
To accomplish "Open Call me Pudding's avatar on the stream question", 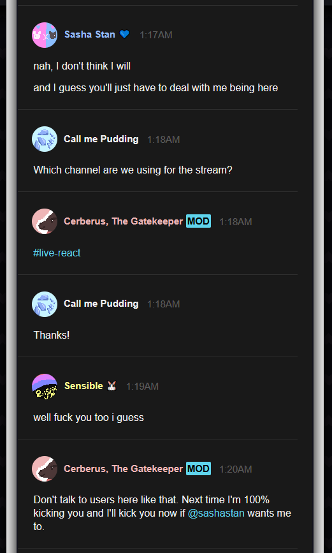I will (45, 139).
